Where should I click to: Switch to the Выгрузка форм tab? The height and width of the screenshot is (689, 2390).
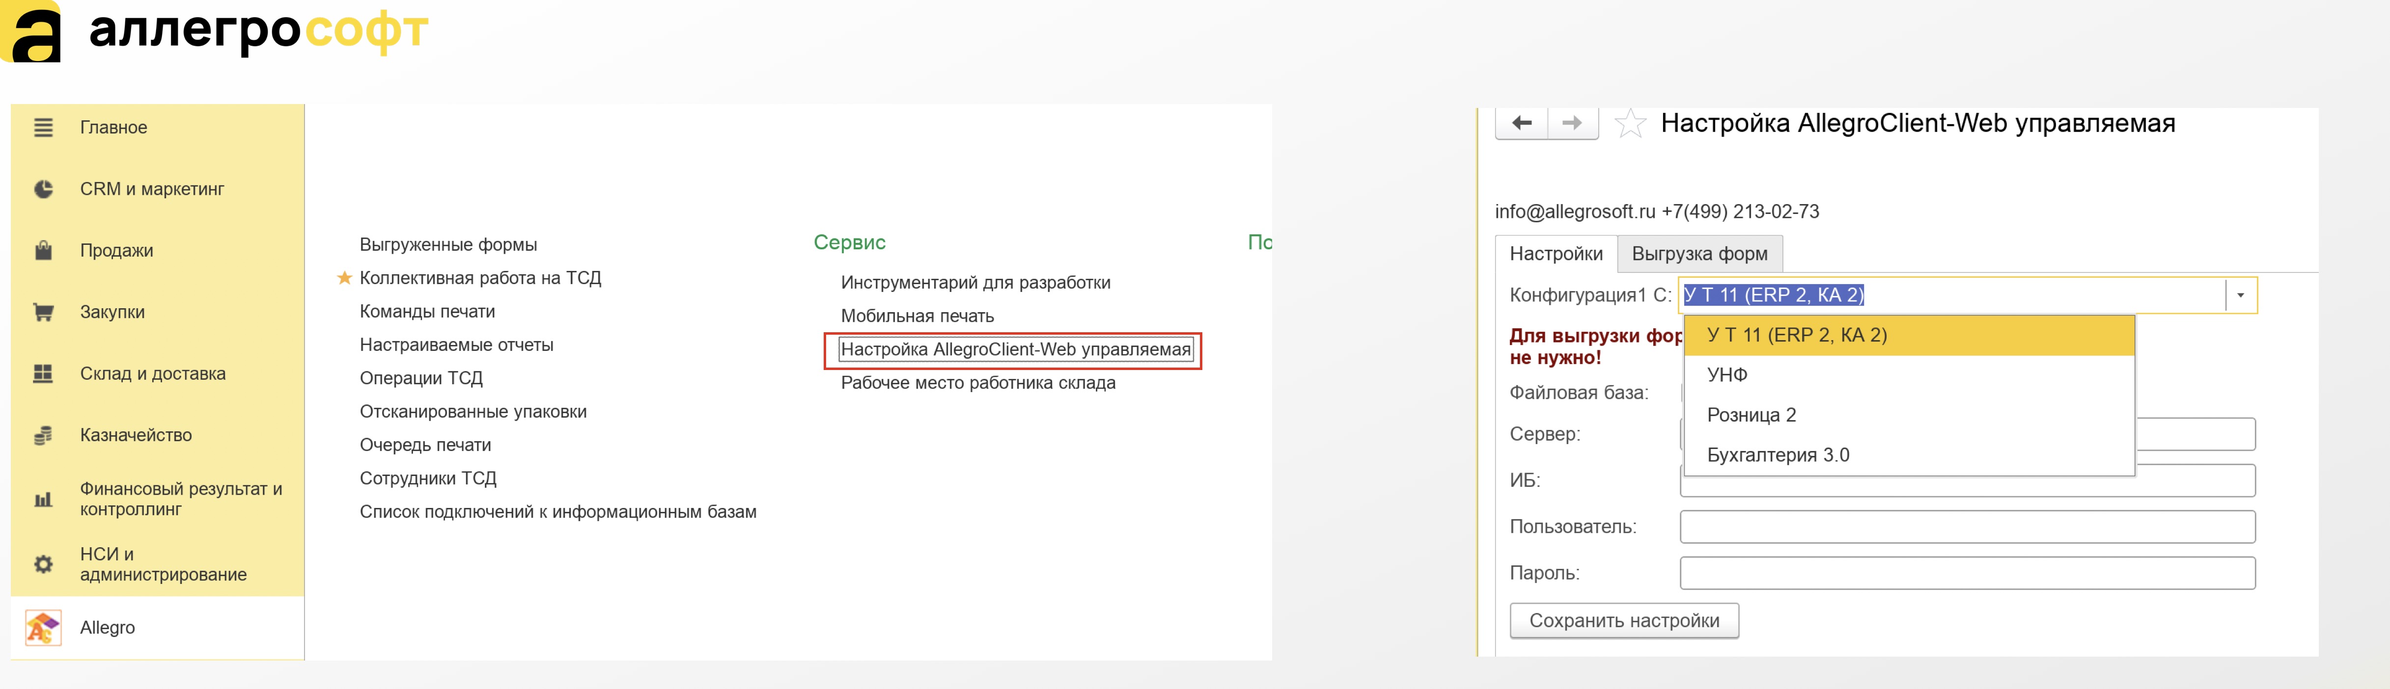[1700, 254]
